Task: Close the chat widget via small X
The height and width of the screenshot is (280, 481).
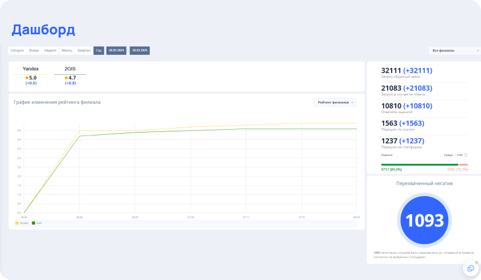Action: pyautogui.click(x=476, y=262)
